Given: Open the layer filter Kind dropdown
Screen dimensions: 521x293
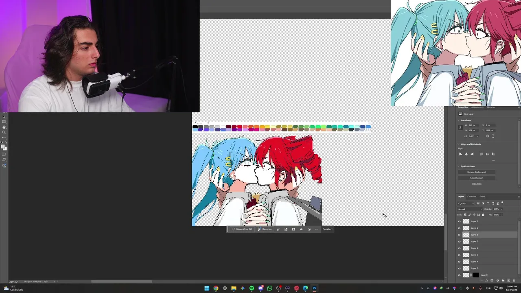Looking at the screenshot, I should (x=466, y=203).
